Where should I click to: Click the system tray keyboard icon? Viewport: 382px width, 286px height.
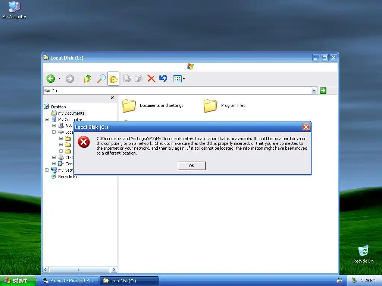(x=339, y=281)
